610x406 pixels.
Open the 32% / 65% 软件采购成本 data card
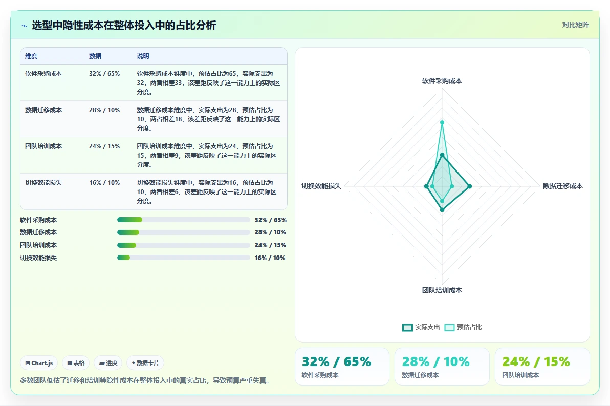(342, 367)
